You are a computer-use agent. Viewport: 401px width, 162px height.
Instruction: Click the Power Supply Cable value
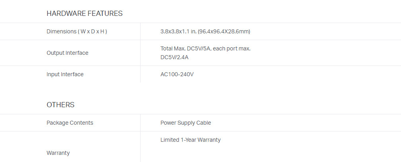(x=186, y=123)
